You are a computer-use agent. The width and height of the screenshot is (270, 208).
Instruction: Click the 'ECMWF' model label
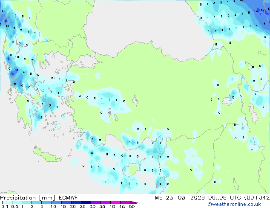coord(69,198)
